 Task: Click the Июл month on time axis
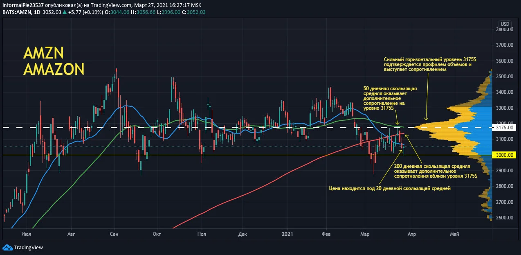[27, 234]
